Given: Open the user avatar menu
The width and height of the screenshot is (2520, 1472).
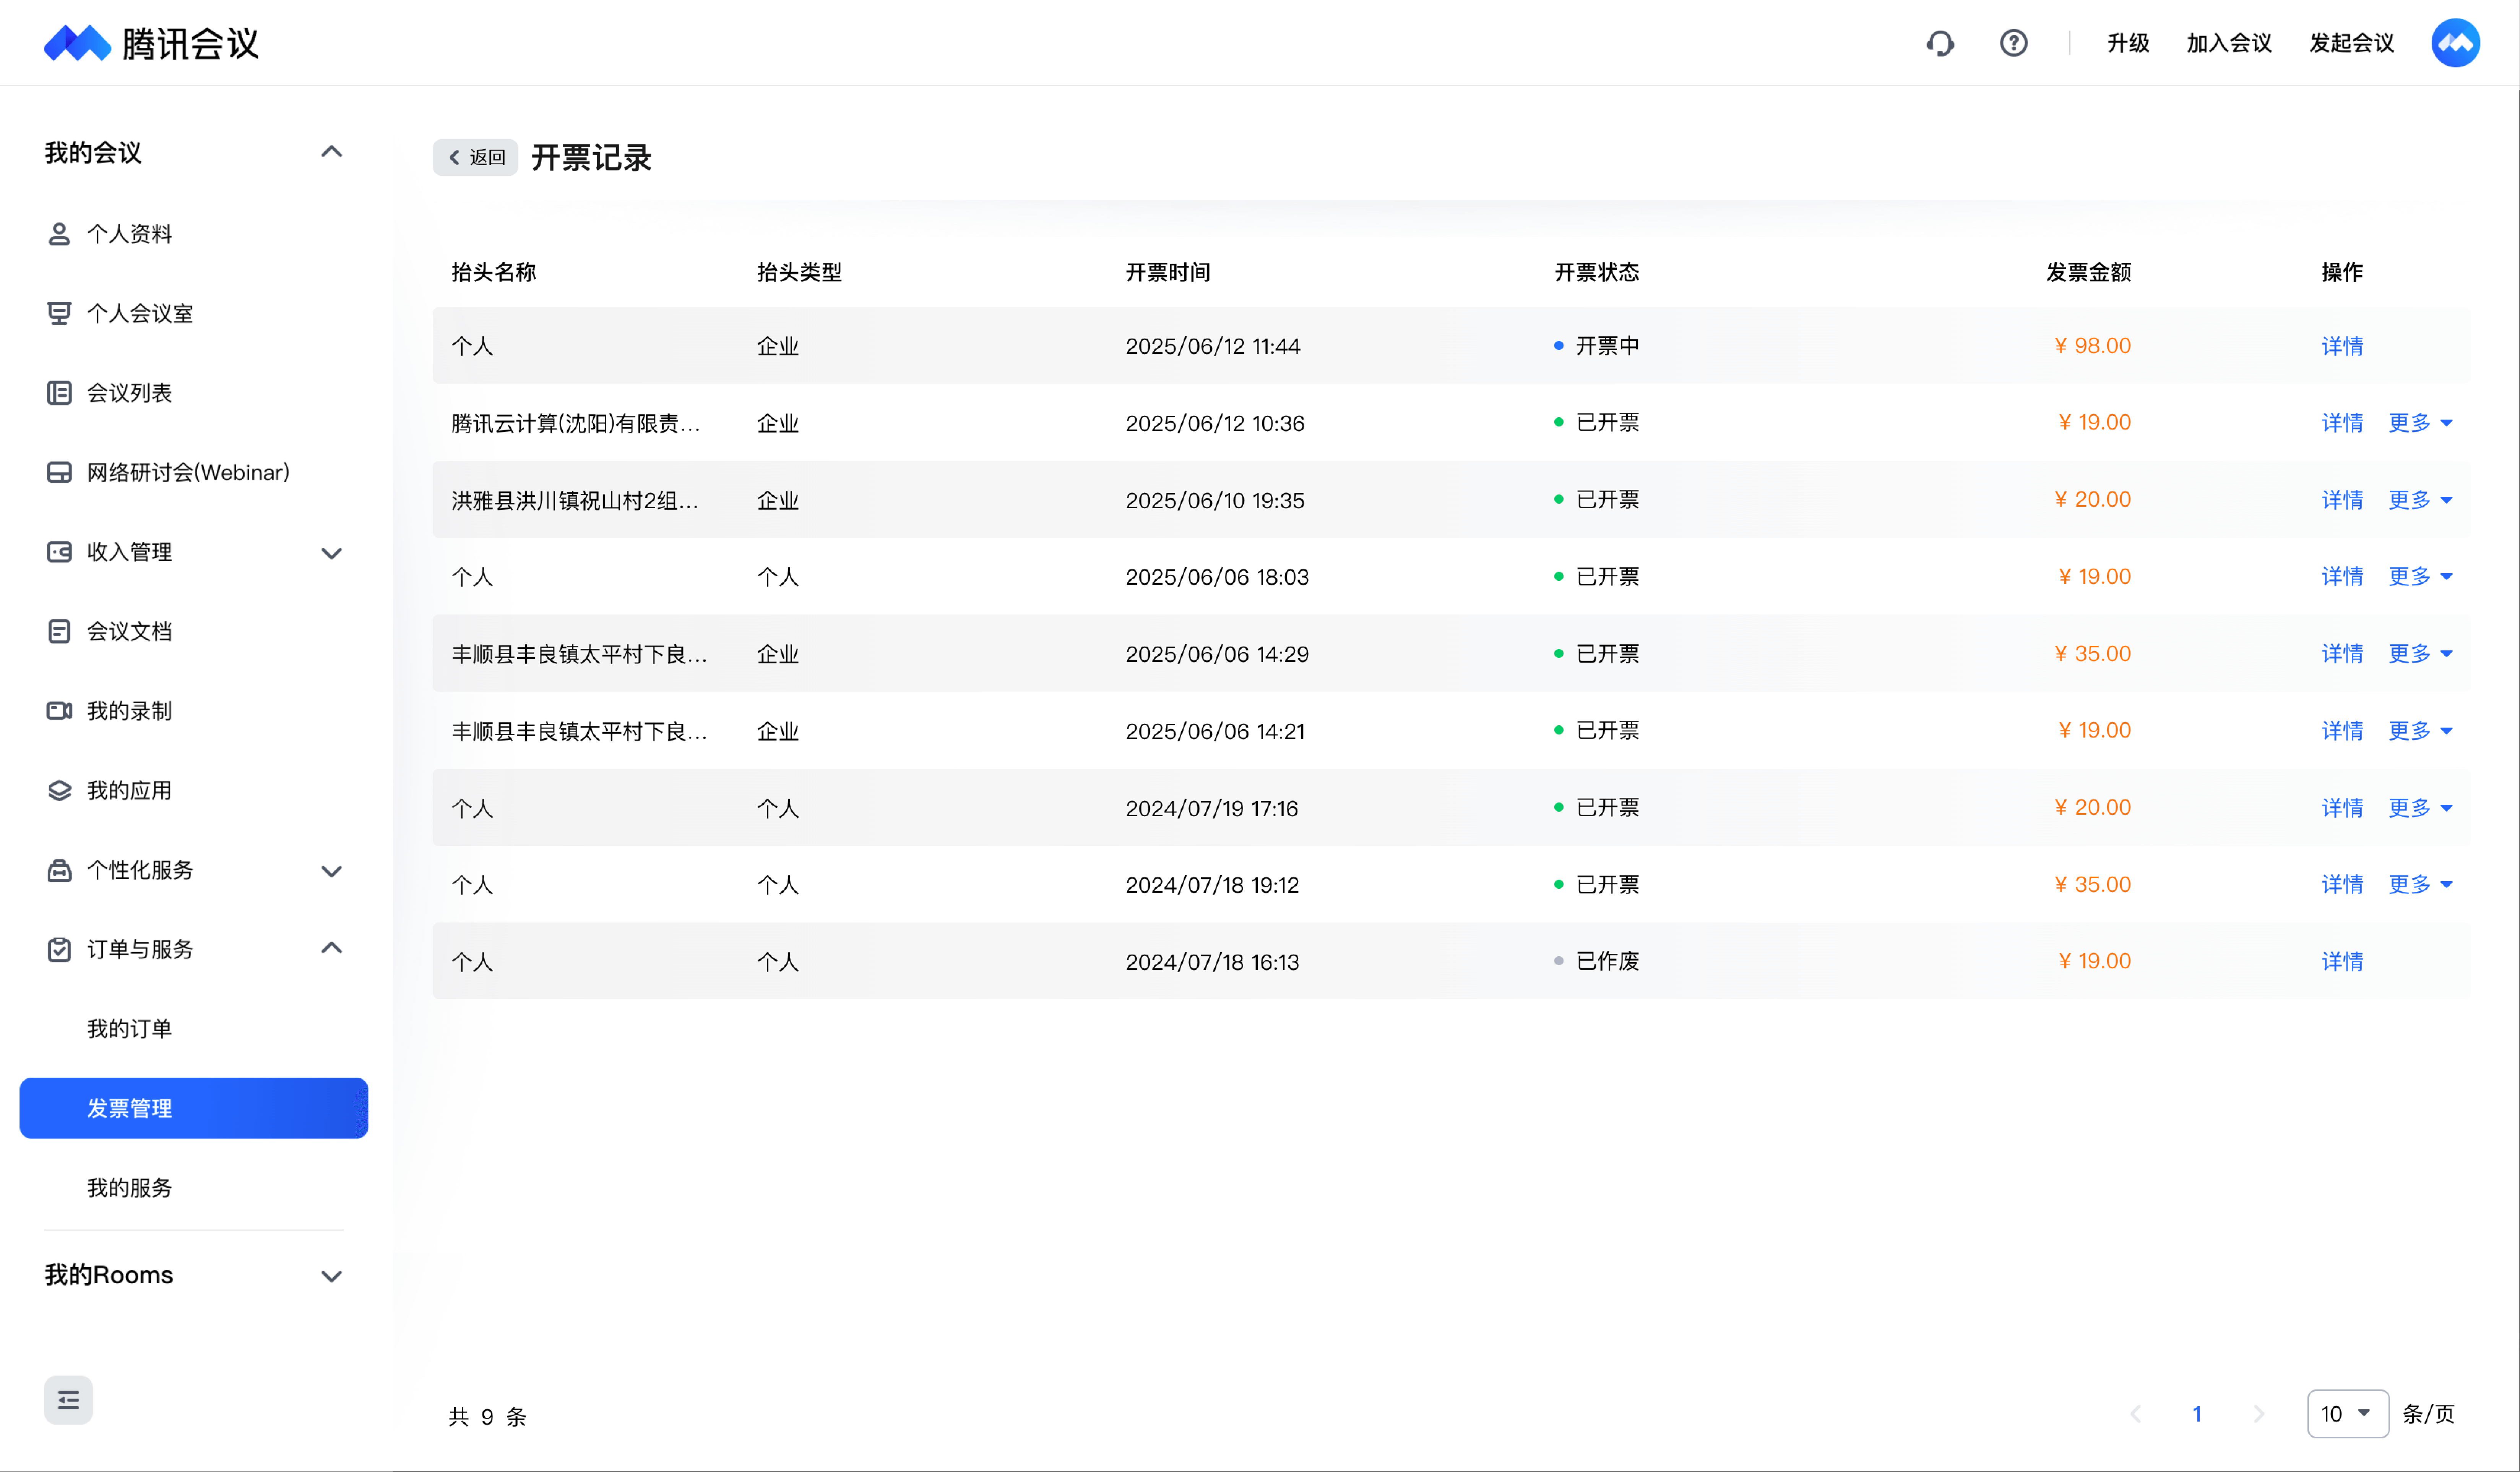Looking at the screenshot, I should (2455, 43).
